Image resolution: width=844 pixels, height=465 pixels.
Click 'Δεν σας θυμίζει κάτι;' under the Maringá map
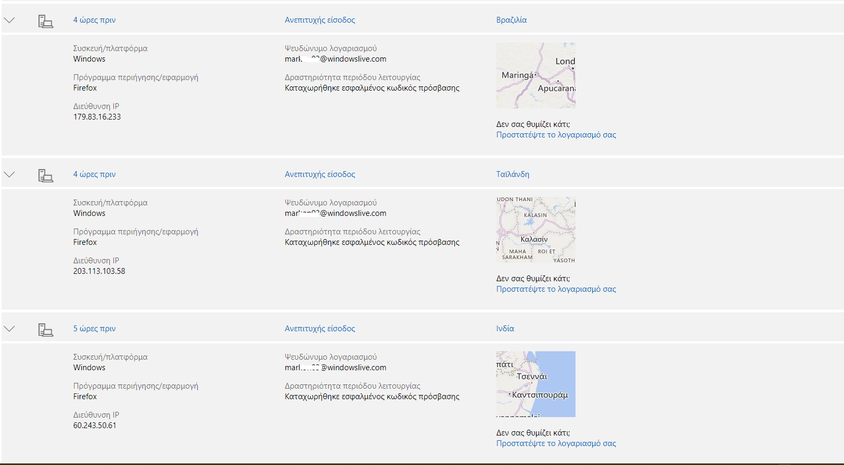pyautogui.click(x=533, y=124)
